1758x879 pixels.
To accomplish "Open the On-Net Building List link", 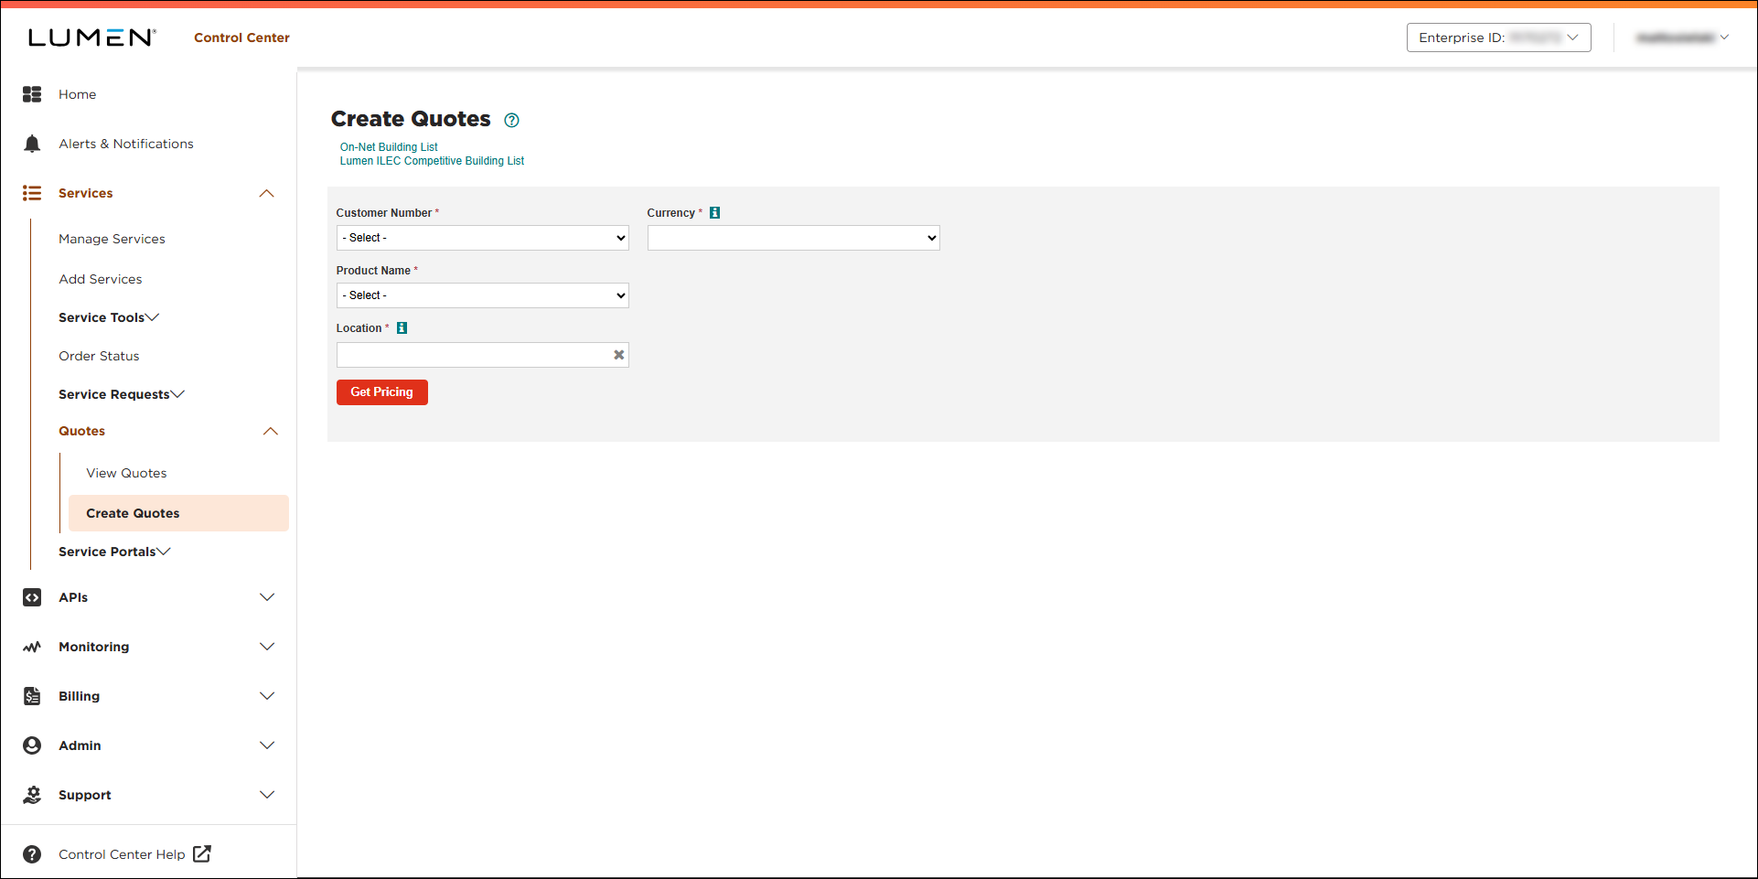I will [x=389, y=147].
